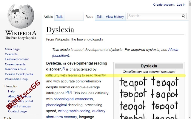Image resolution: width=191 pixels, height=119 pixels.
Task: Click the Dyslexia article heading
Action: [x=60, y=30]
